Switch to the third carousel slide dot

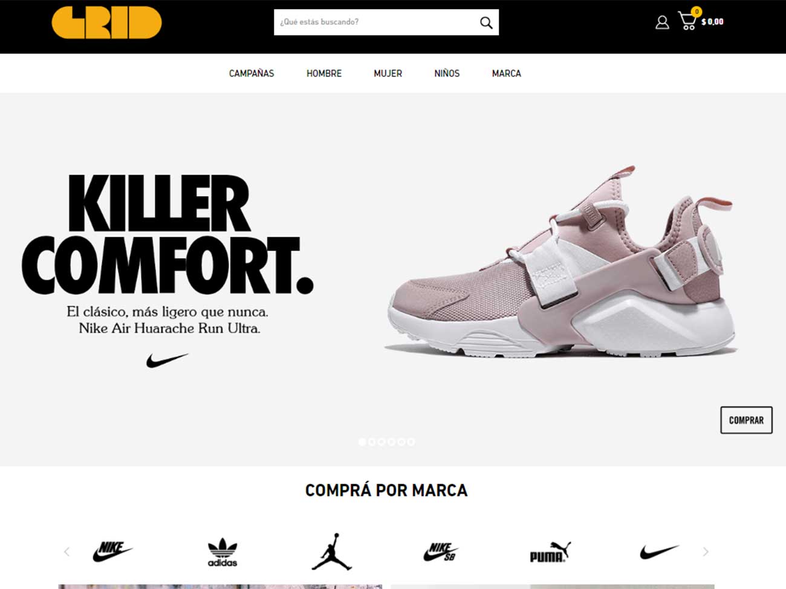pyautogui.click(x=382, y=442)
